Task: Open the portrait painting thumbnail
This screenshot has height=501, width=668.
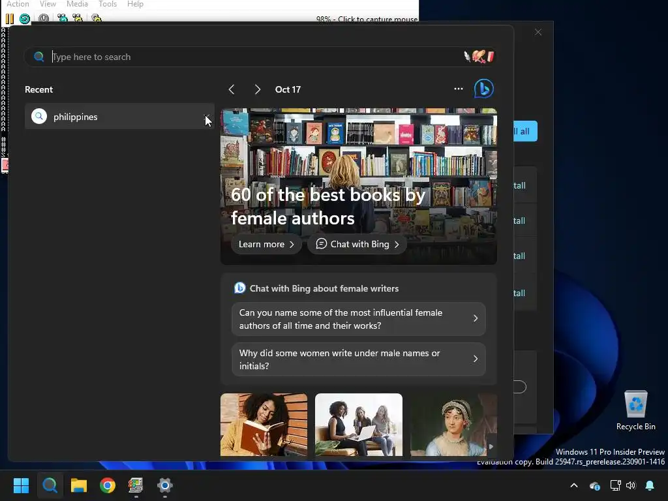Action: coord(453,425)
